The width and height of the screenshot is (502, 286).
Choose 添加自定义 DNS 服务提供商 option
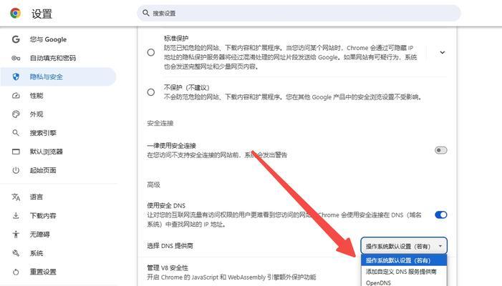(x=404, y=272)
